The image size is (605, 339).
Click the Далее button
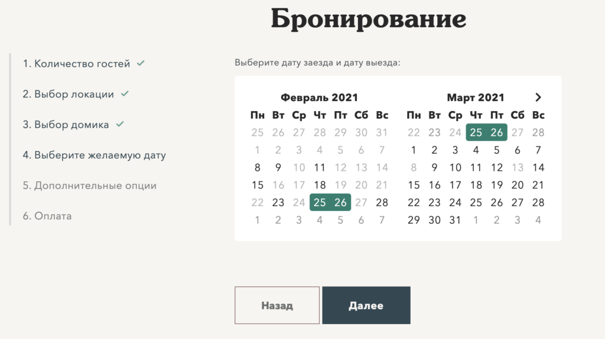[x=366, y=305]
